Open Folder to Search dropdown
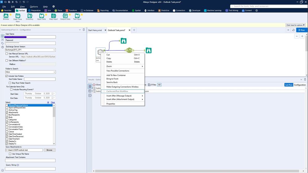This screenshot has height=173, width=308. (54, 72)
